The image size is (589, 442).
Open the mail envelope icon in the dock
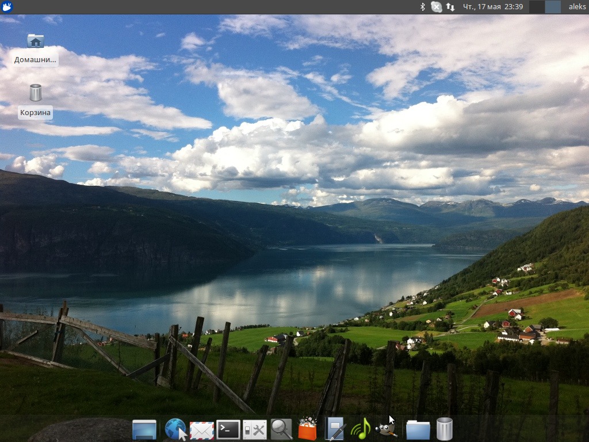202,430
